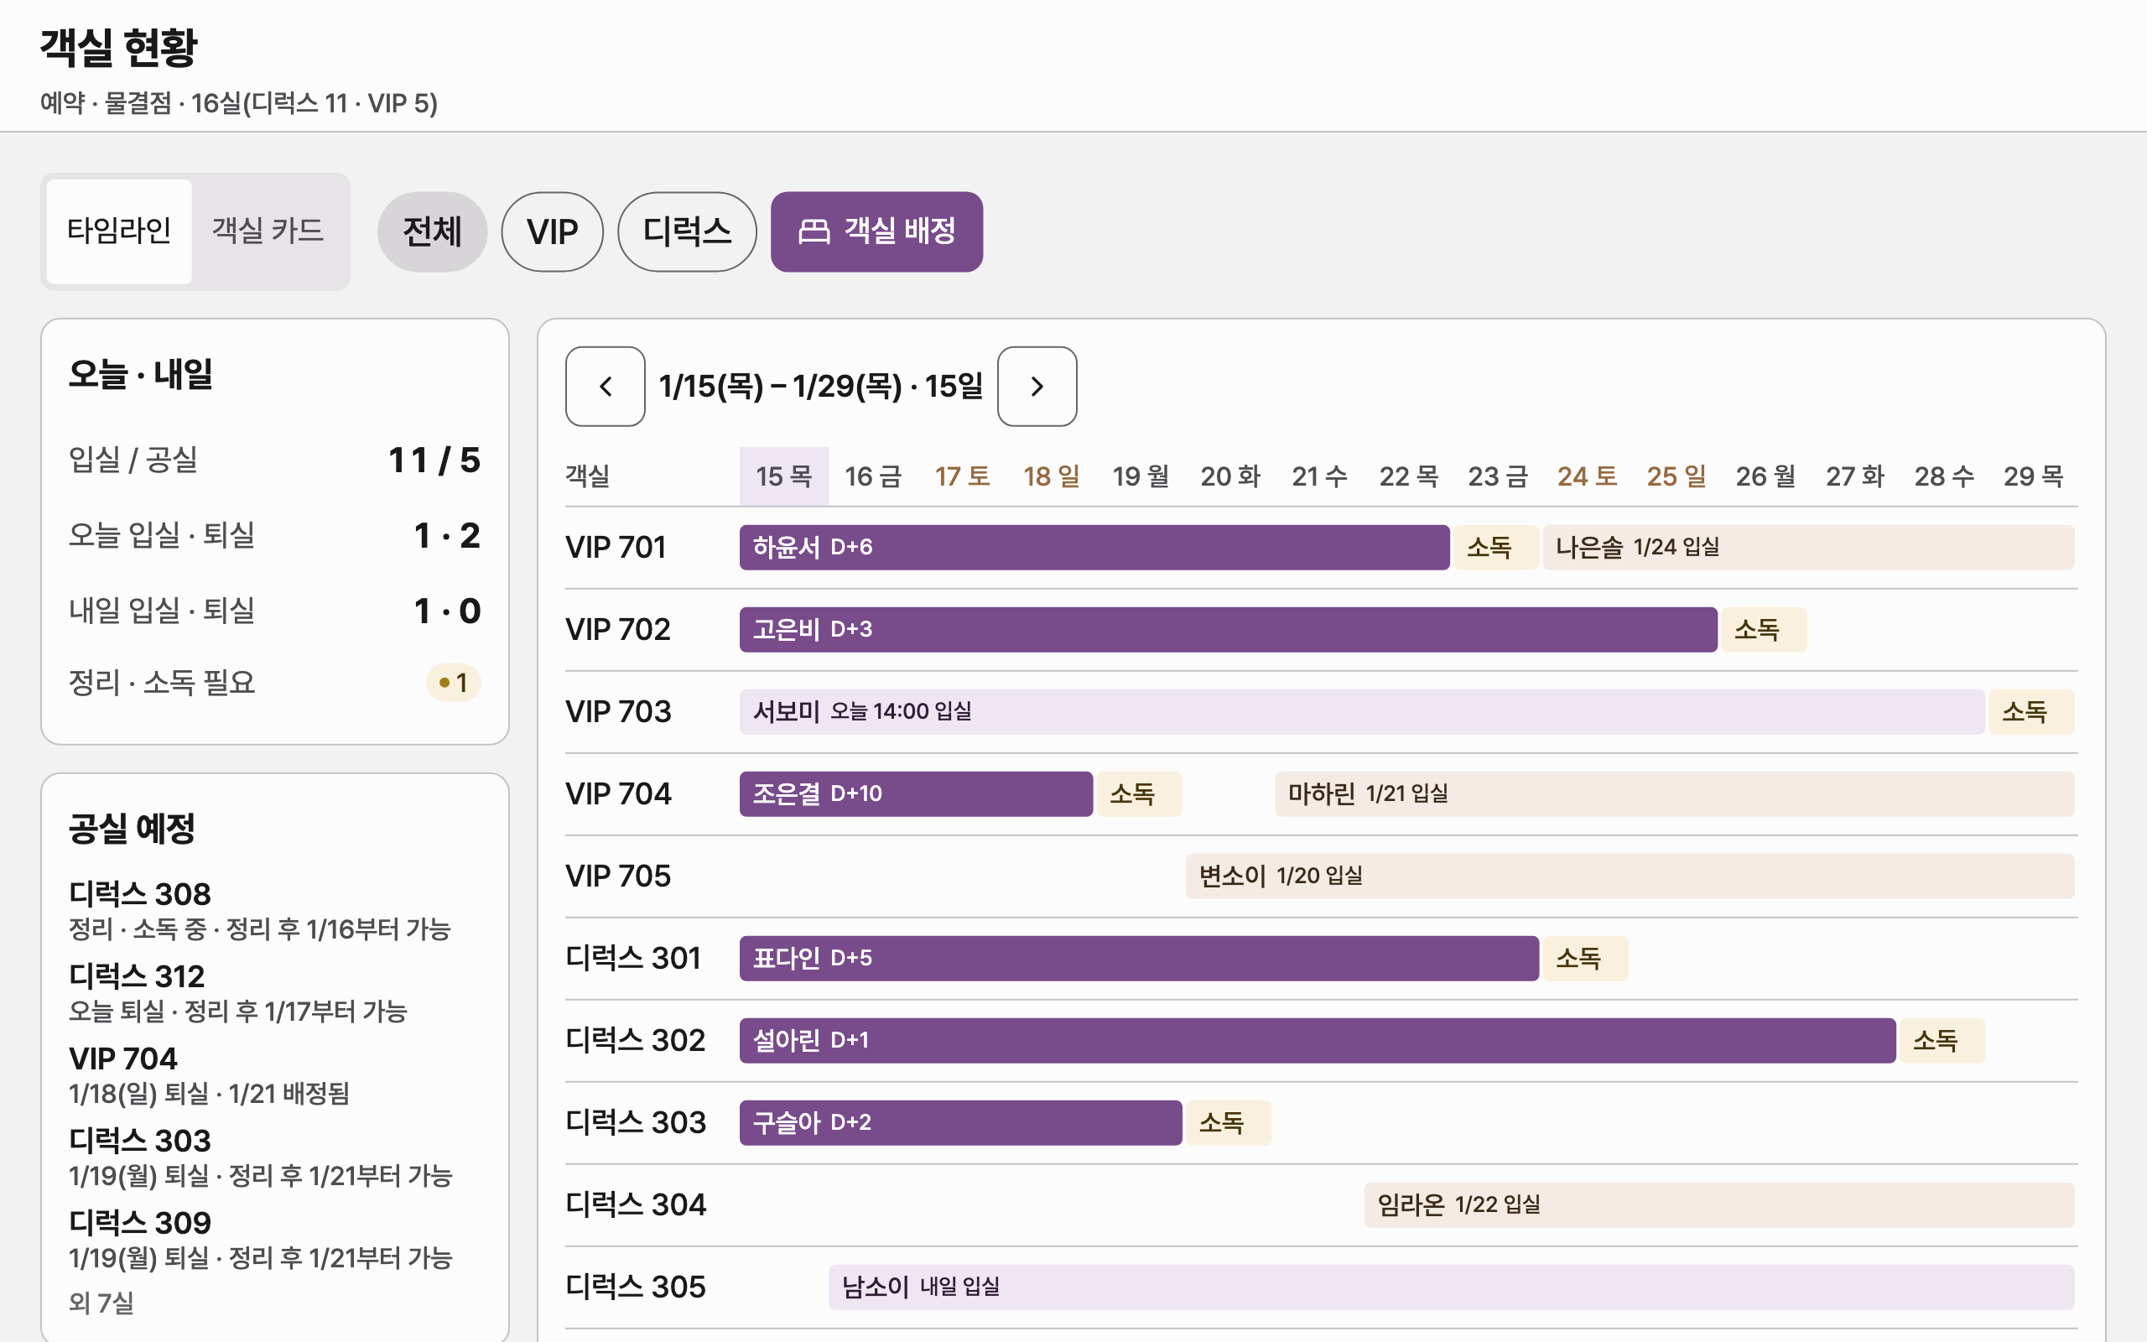Click the next date range arrow
The width and height of the screenshot is (2147, 1342).
(x=1037, y=386)
